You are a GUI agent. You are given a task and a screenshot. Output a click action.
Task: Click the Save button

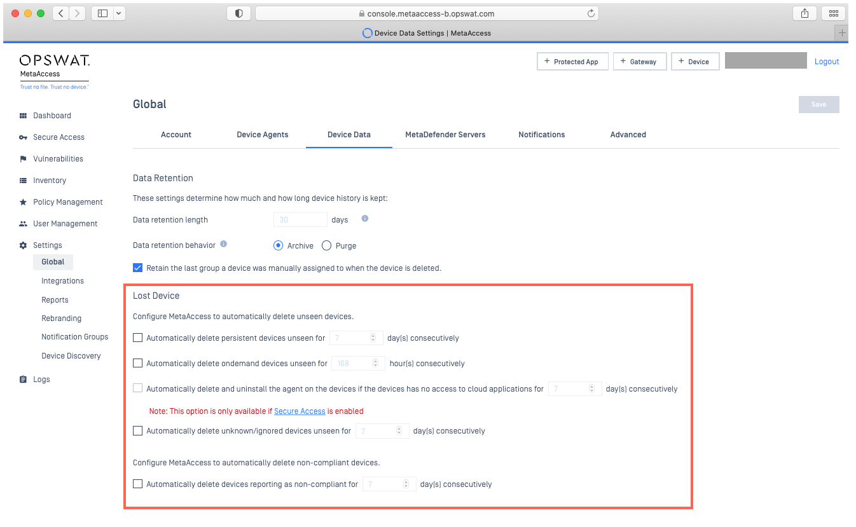click(819, 104)
